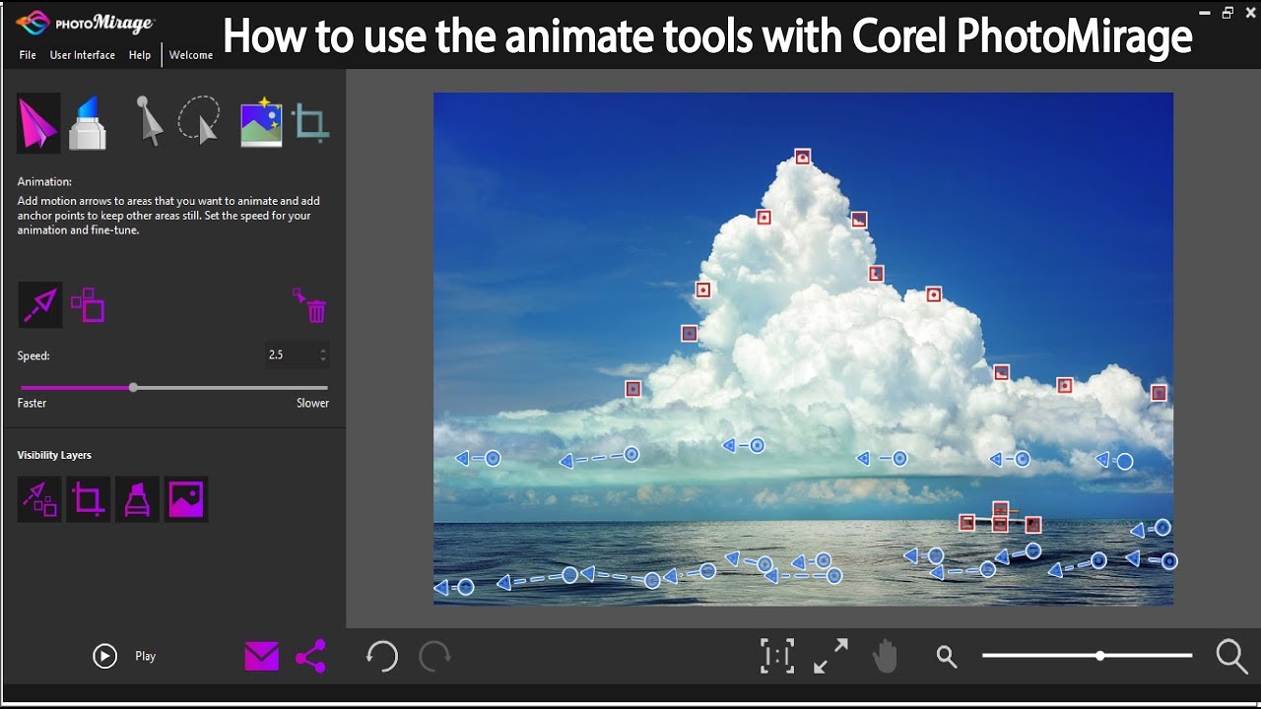The image size is (1261, 709).
Task: Click the grayed Redo arrow
Action: 434,656
